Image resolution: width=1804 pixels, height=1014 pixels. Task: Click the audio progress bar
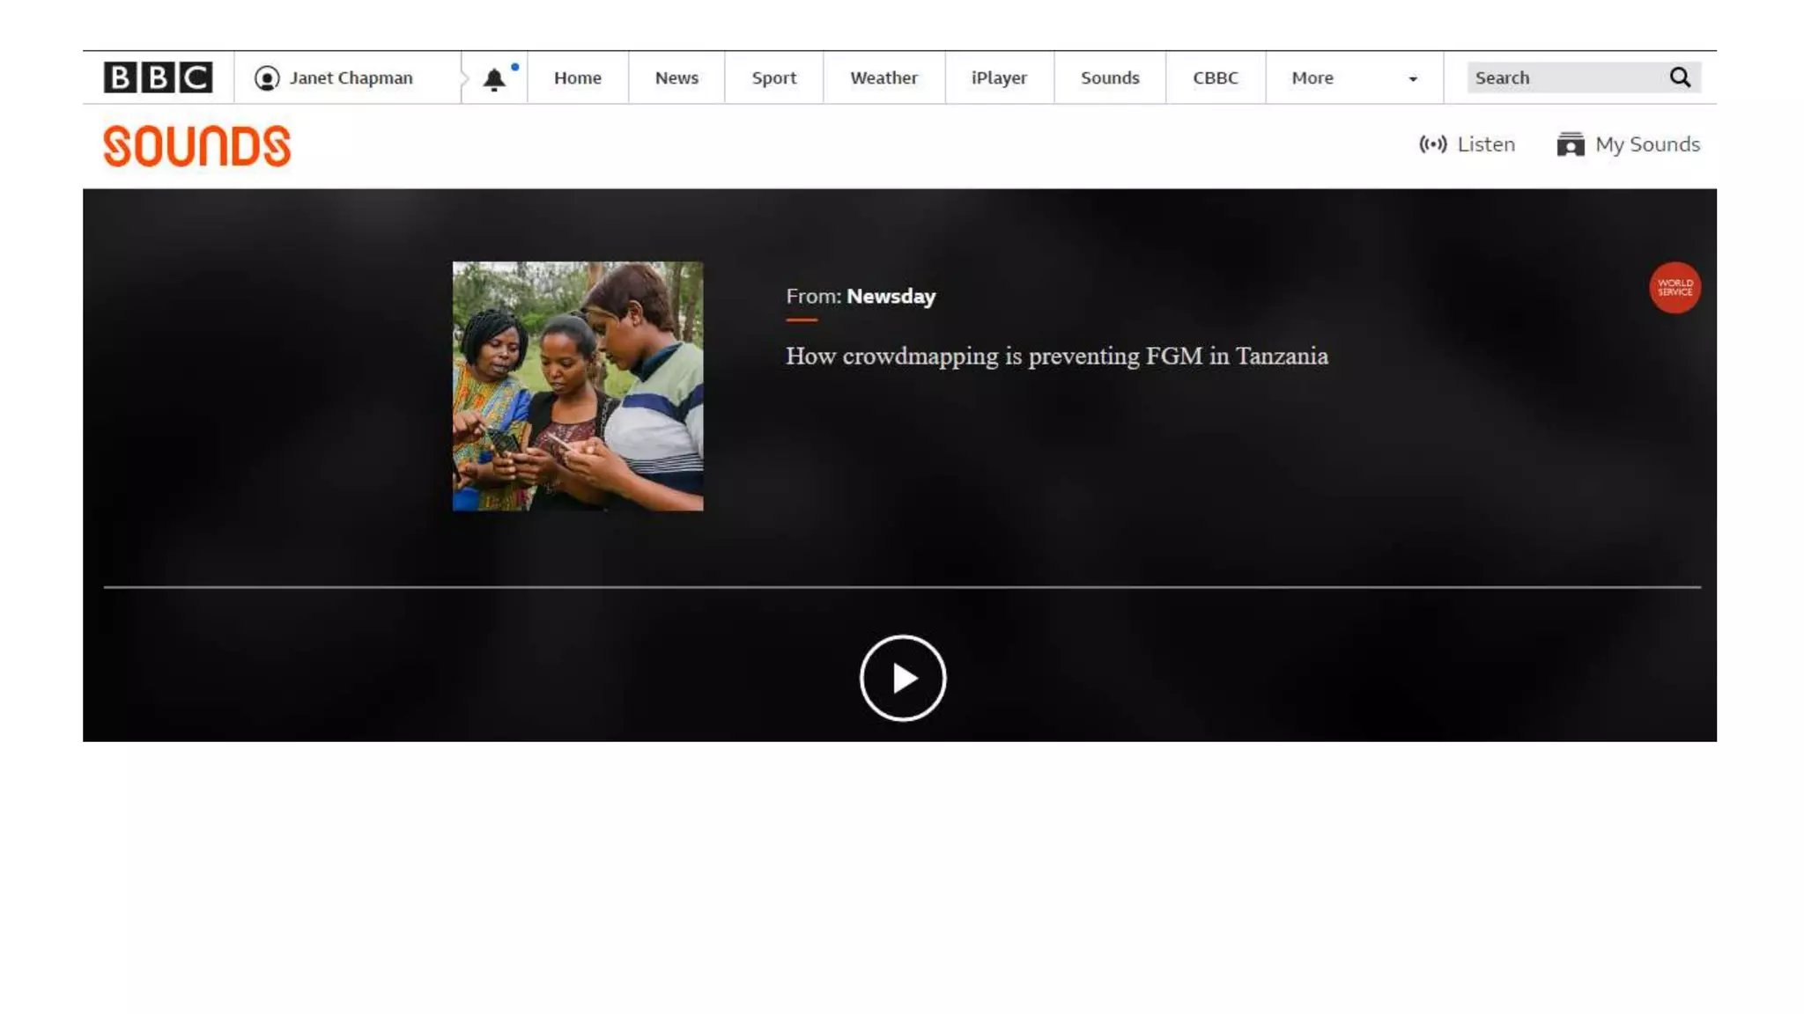902,587
